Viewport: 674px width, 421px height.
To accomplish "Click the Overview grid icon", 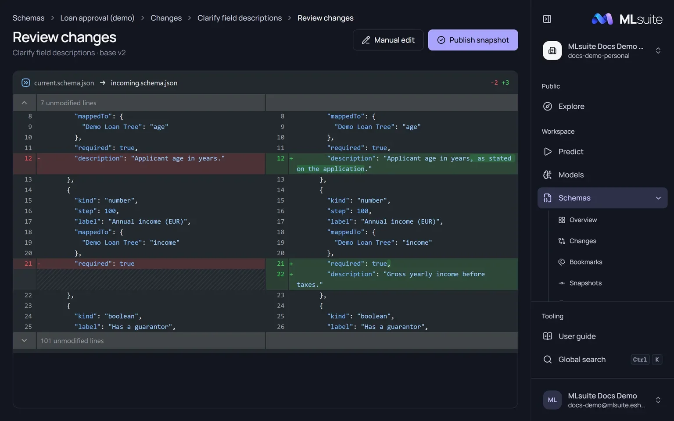I will [562, 220].
